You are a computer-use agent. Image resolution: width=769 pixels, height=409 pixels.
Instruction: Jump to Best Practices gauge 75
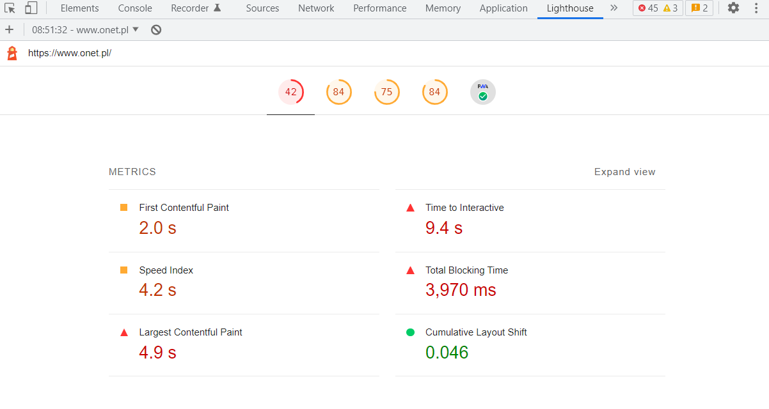click(x=386, y=92)
